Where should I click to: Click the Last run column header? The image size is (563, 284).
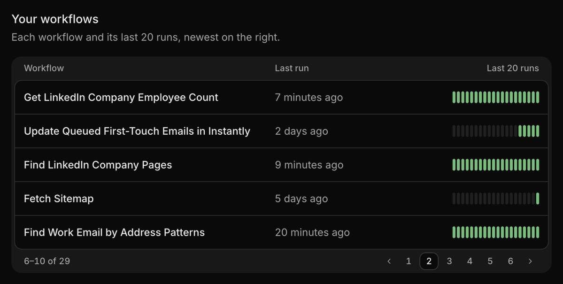pyautogui.click(x=292, y=68)
